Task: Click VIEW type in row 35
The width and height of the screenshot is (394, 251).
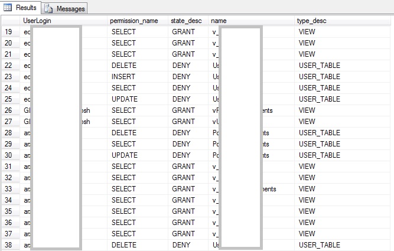Action: [307, 211]
